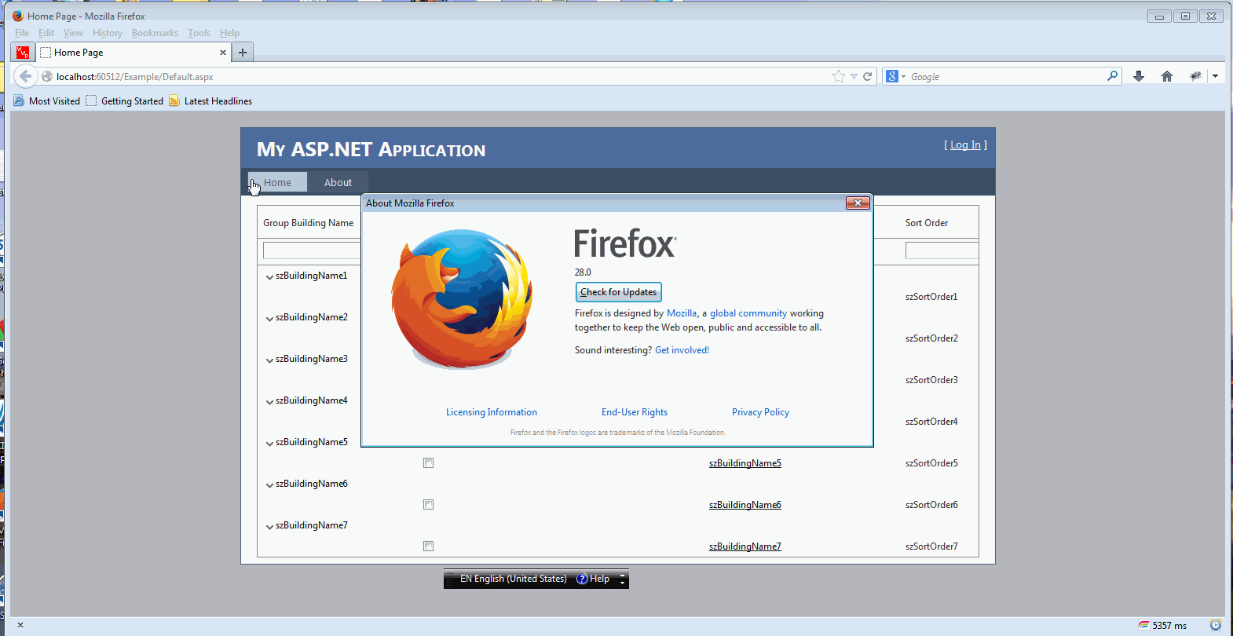Click the large Firefox logo in About dialog
Screen dimensions: 1233x636
(x=462, y=298)
